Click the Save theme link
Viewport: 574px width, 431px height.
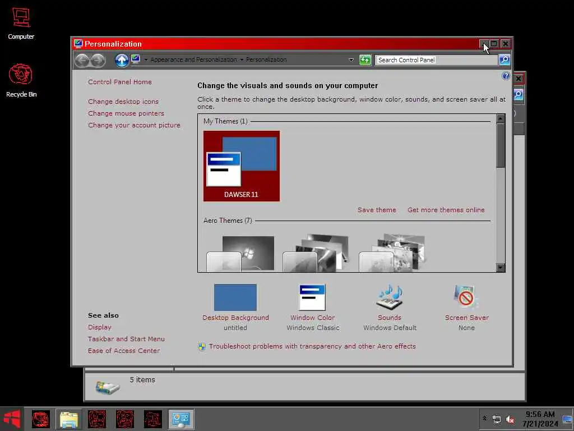[377, 210]
